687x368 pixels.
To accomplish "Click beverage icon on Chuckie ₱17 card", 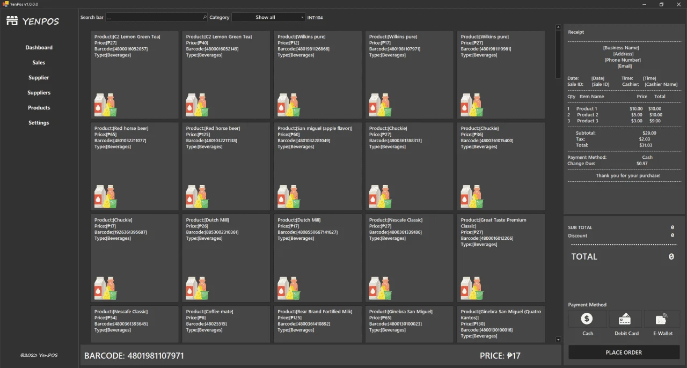I will click(x=106, y=288).
